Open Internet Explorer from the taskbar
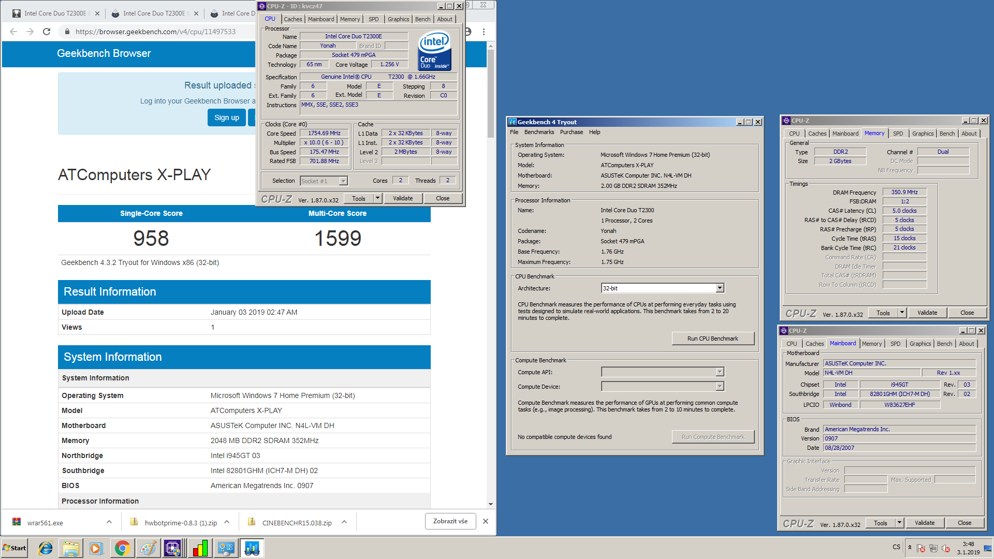Viewport: 994px width, 559px height. coord(46,548)
